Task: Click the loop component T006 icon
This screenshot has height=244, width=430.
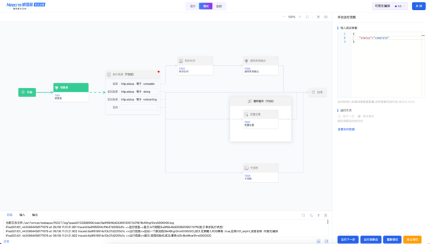Action: pyautogui.click(x=249, y=101)
